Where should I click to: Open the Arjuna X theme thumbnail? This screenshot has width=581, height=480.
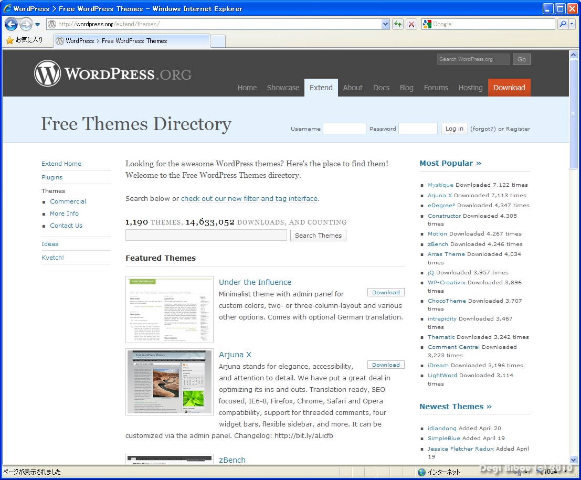[170, 382]
